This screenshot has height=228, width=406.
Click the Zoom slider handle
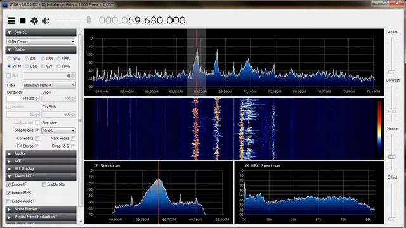click(x=392, y=72)
